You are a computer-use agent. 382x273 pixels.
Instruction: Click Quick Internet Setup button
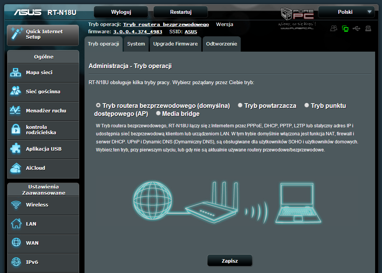[43, 35]
